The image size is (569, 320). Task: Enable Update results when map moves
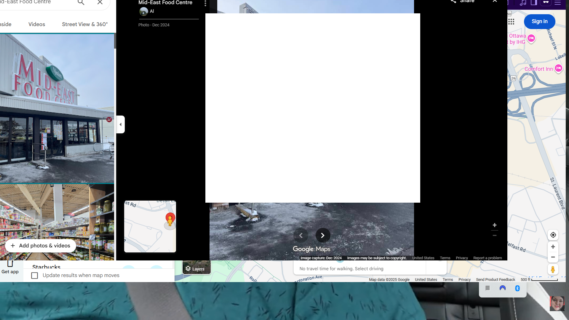point(35,276)
